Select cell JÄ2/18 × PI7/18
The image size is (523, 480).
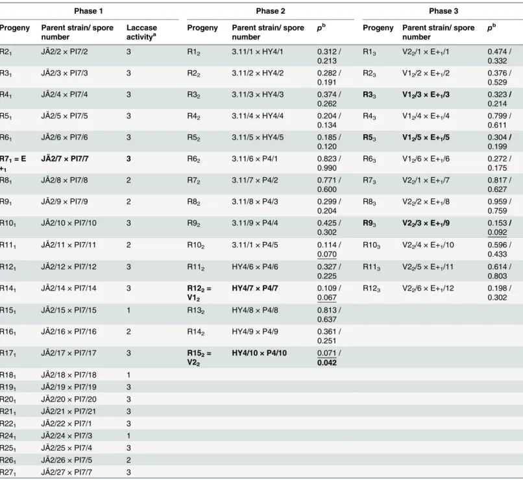coord(69,375)
